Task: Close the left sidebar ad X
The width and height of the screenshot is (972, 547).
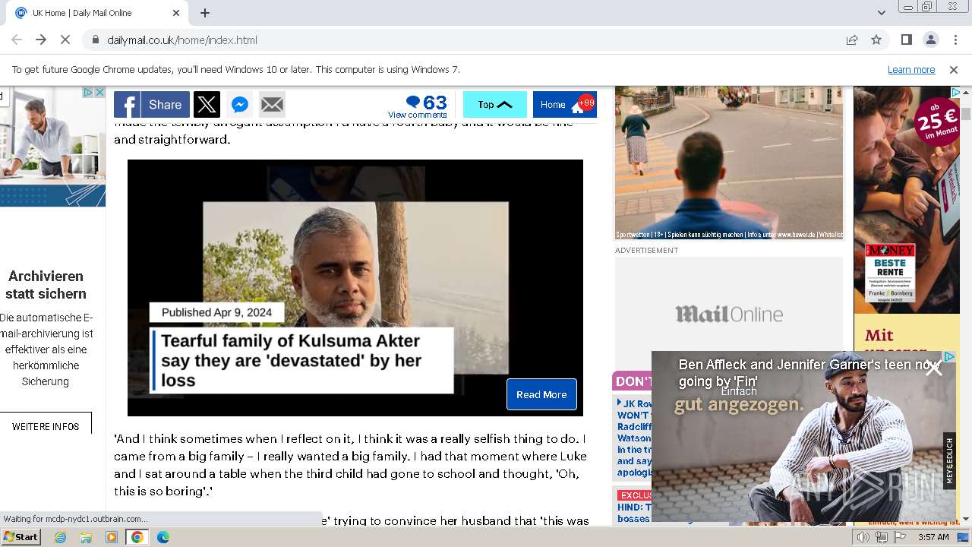Action: tap(99, 92)
